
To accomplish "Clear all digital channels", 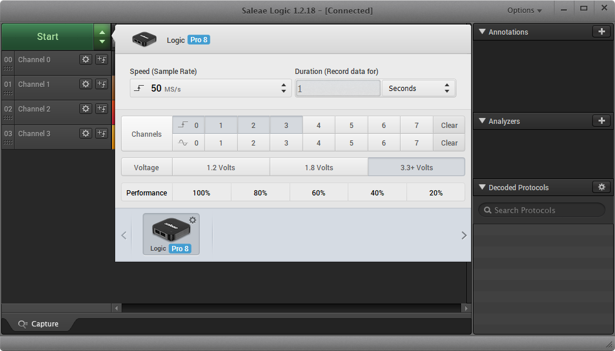I will [449, 125].
